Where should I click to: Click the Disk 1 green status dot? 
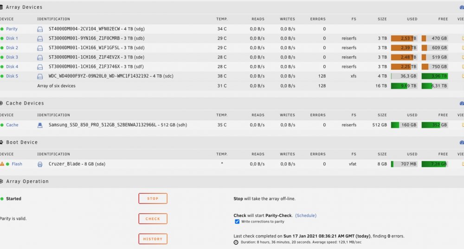tap(2, 39)
